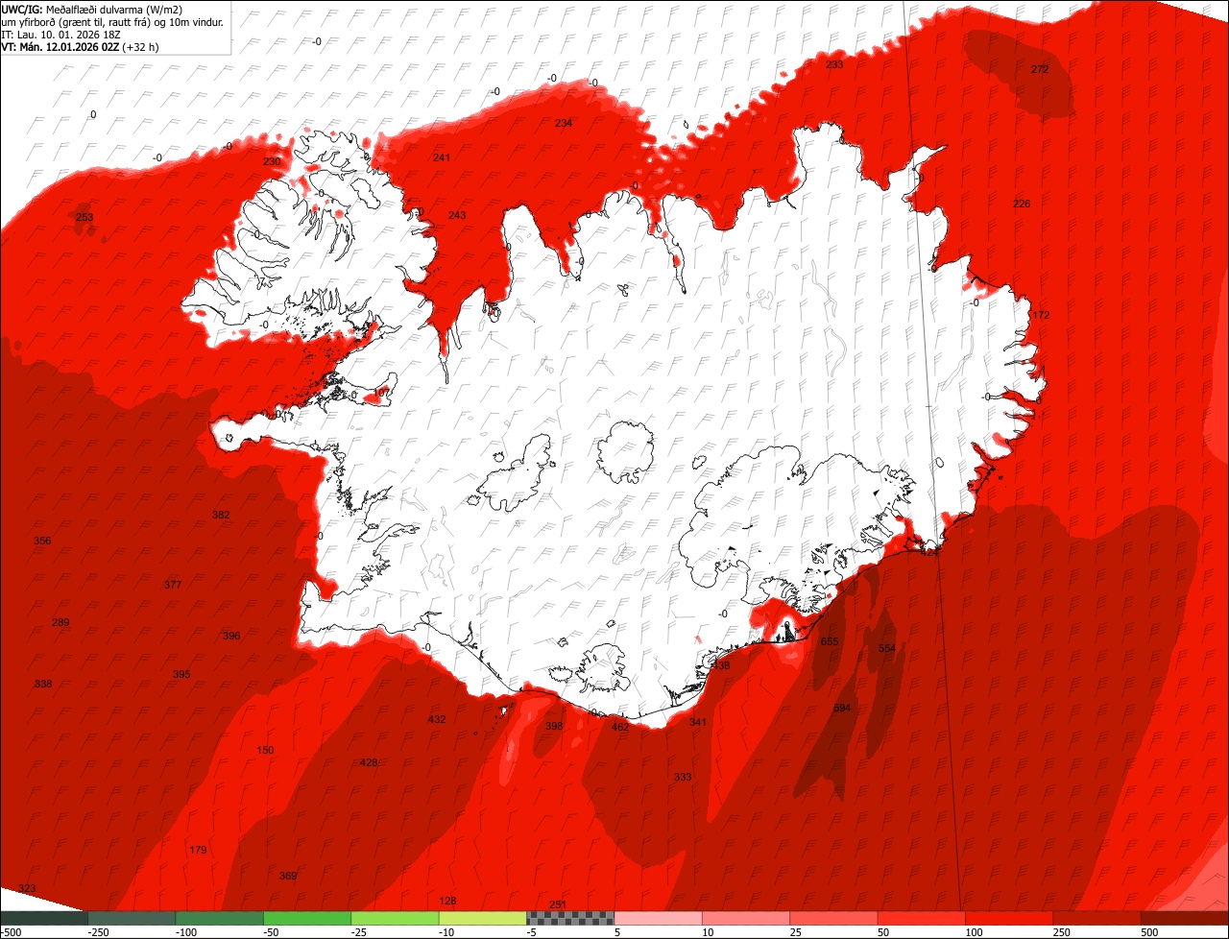1229x939 pixels.
Task: Click the flux value 594 on the map
Action: click(842, 708)
